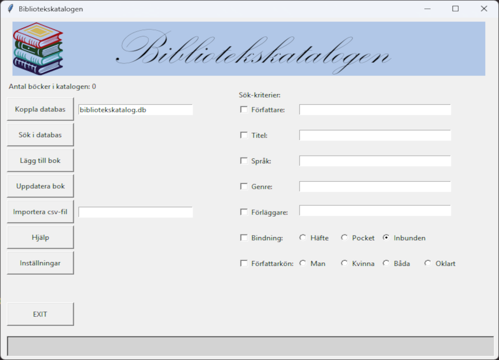Open Inställningar
The height and width of the screenshot is (360, 499).
tap(40, 263)
